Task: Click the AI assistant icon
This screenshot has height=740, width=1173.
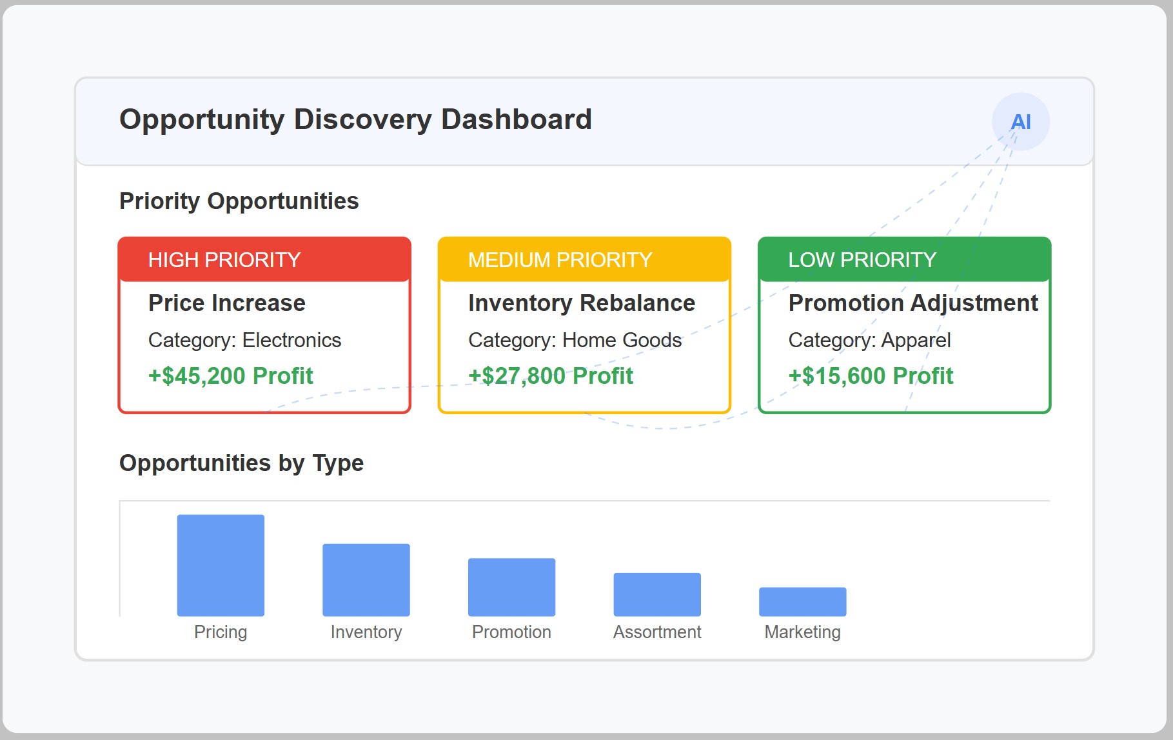Action: click(x=1021, y=121)
